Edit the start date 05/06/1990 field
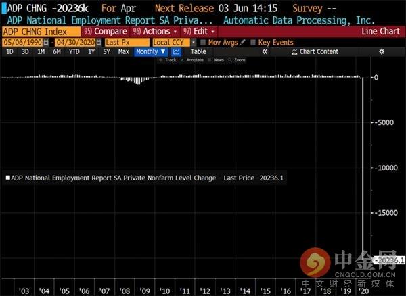The height and width of the screenshot is (296, 406). click(22, 43)
